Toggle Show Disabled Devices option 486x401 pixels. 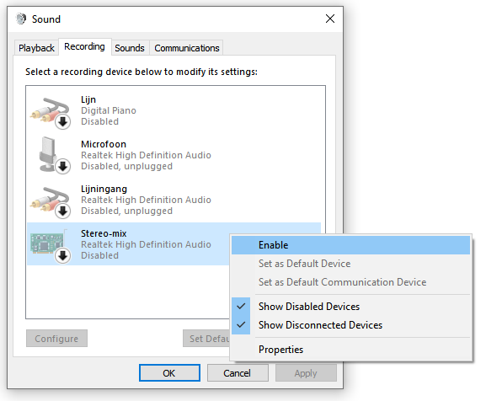point(350,307)
